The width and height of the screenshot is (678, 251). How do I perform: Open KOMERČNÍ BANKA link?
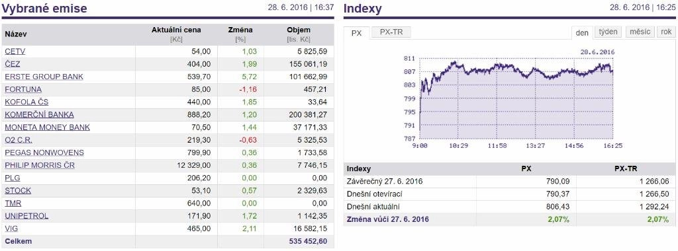coord(39,115)
